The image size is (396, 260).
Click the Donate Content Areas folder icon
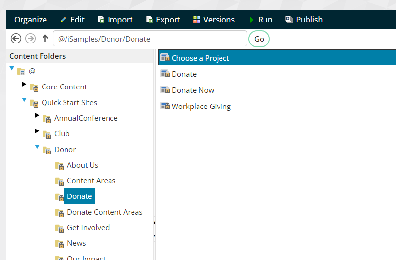59,213
